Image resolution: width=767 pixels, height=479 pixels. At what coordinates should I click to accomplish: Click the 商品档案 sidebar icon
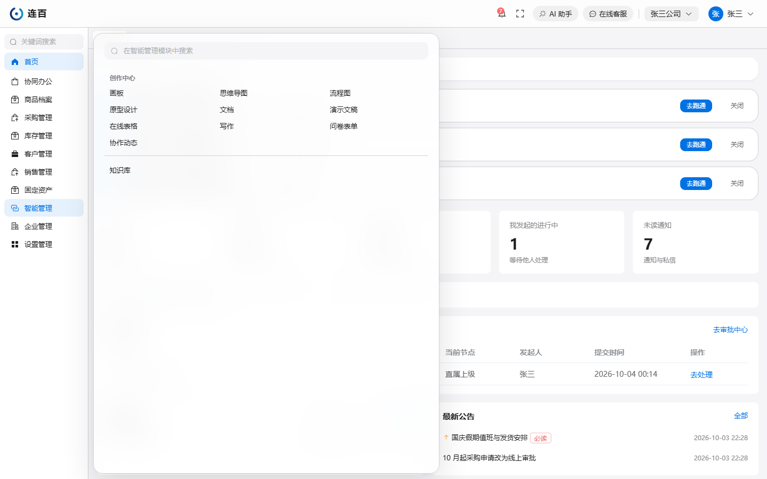(15, 100)
